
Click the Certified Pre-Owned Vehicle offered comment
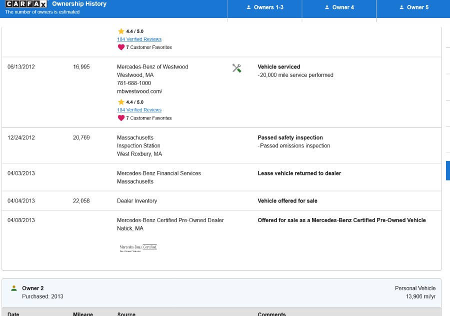coord(341,220)
